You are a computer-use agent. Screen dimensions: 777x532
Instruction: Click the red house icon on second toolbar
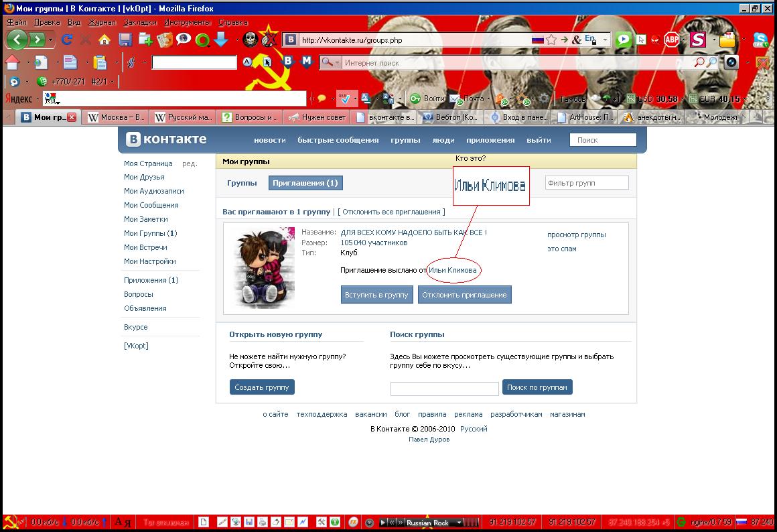[12, 62]
